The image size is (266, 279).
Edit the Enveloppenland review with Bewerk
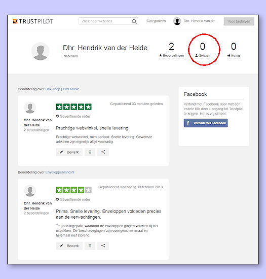(69, 246)
